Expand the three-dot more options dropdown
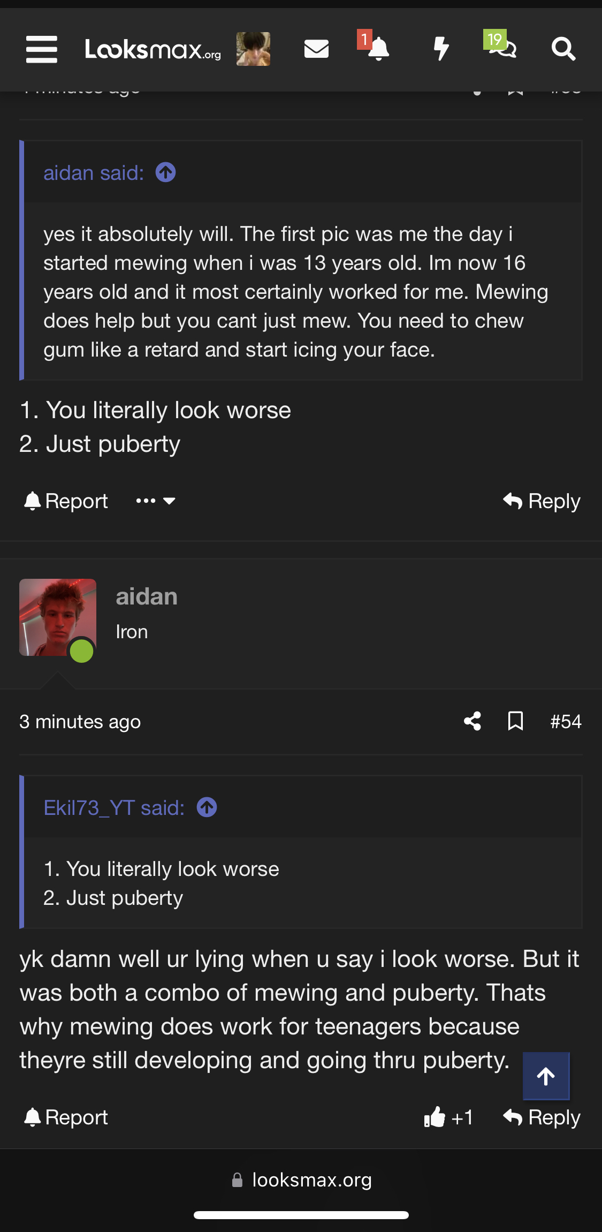Screen dimensions: 602x1232 point(155,501)
